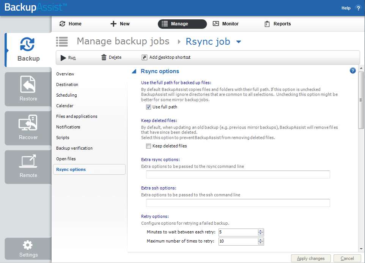Open the Destination settings page
The height and width of the screenshot is (263, 365).
coord(67,85)
